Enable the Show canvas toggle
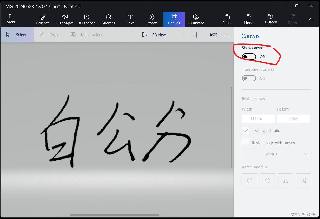This screenshot has height=219, width=320. [x=249, y=57]
